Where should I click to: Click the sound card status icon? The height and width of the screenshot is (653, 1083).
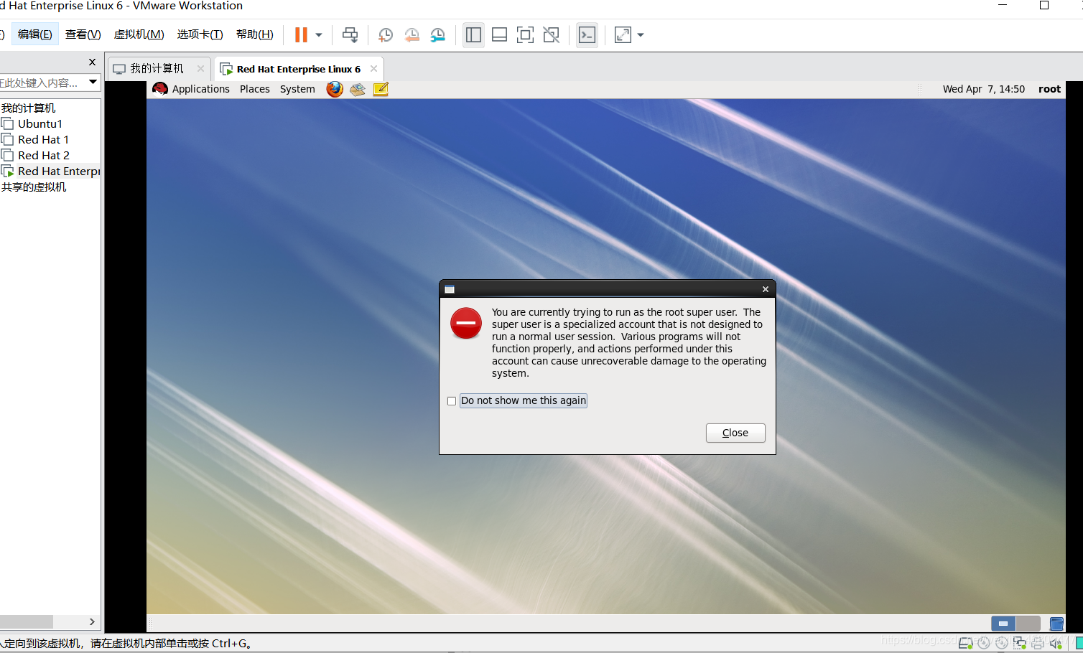coord(1056,643)
